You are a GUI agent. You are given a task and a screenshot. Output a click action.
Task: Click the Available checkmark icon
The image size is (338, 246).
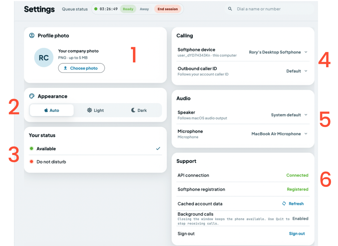pyautogui.click(x=158, y=148)
